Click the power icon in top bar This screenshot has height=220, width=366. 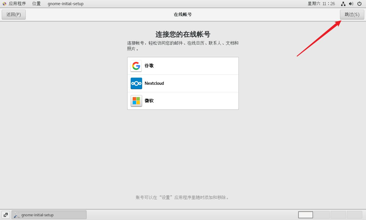[x=359, y=4]
